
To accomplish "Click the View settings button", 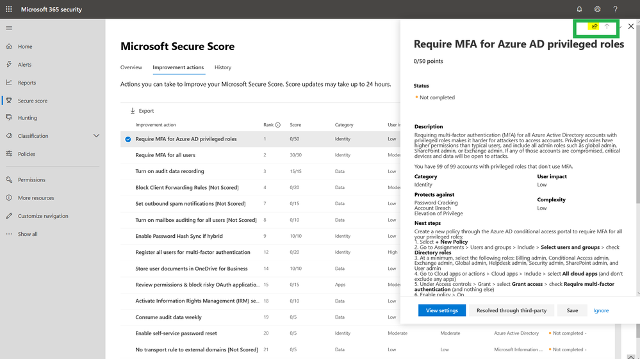I will 441,310.
